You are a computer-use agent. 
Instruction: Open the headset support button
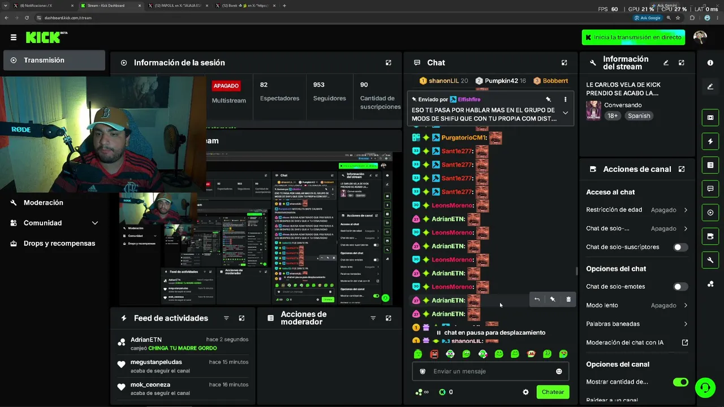pyautogui.click(x=705, y=388)
